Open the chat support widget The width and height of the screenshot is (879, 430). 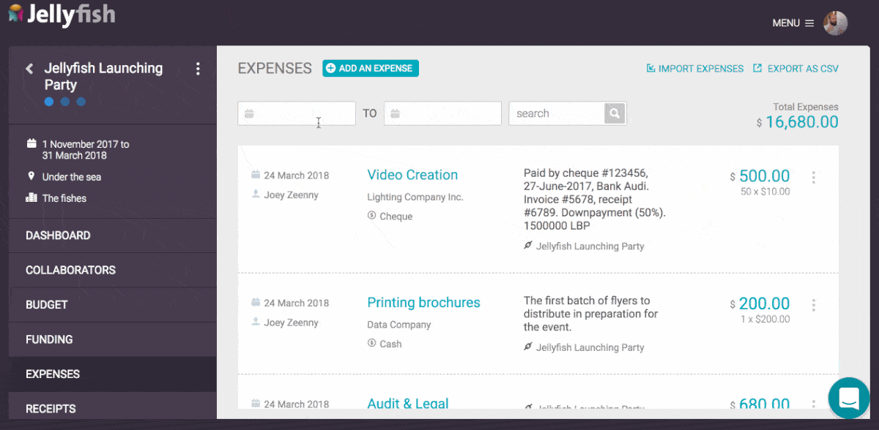tap(849, 398)
